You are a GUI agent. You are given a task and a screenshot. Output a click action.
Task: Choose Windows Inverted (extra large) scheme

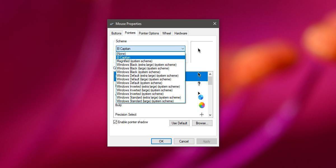(151, 87)
